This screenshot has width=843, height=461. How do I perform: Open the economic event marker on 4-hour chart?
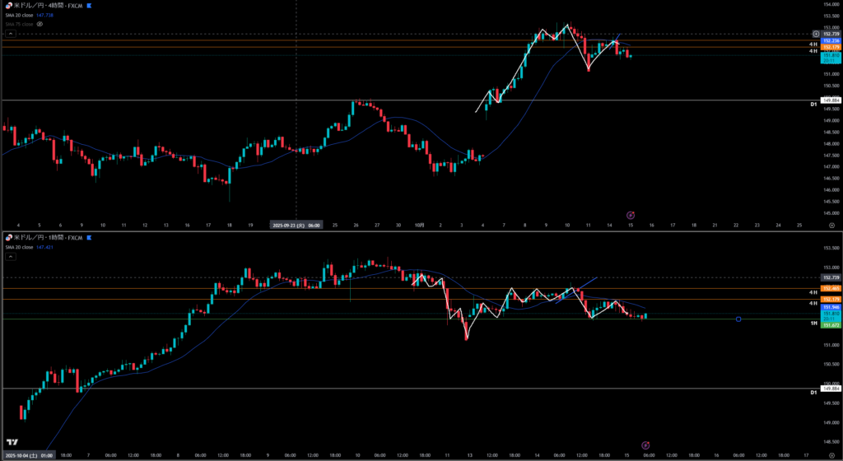pyautogui.click(x=631, y=214)
